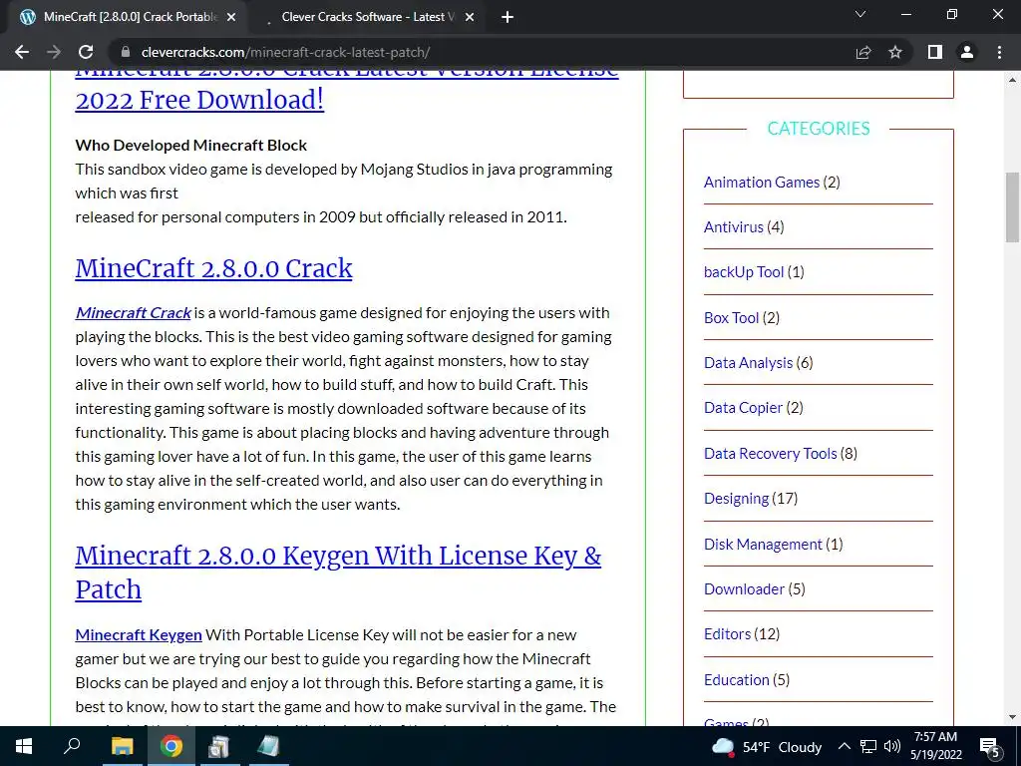Show hidden system tray icons
The width and height of the screenshot is (1021, 766).
click(844, 747)
